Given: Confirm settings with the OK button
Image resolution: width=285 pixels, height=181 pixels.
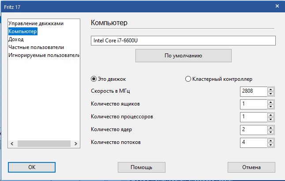Looking at the screenshot, I should (x=32, y=167).
